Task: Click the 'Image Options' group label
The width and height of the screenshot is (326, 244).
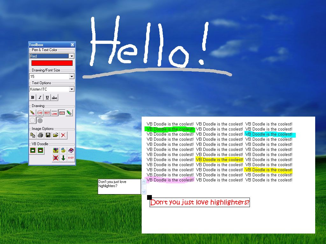Action: click(x=43, y=129)
